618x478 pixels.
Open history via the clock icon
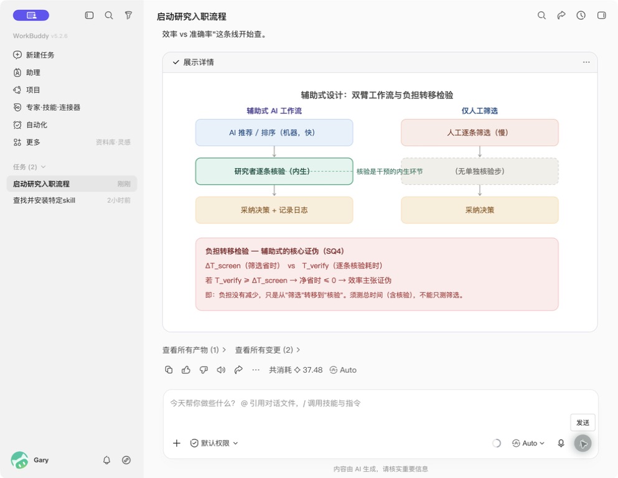tap(581, 16)
